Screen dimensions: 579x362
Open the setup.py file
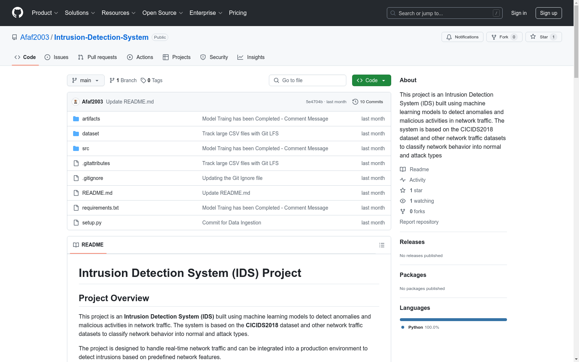[x=92, y=223]
